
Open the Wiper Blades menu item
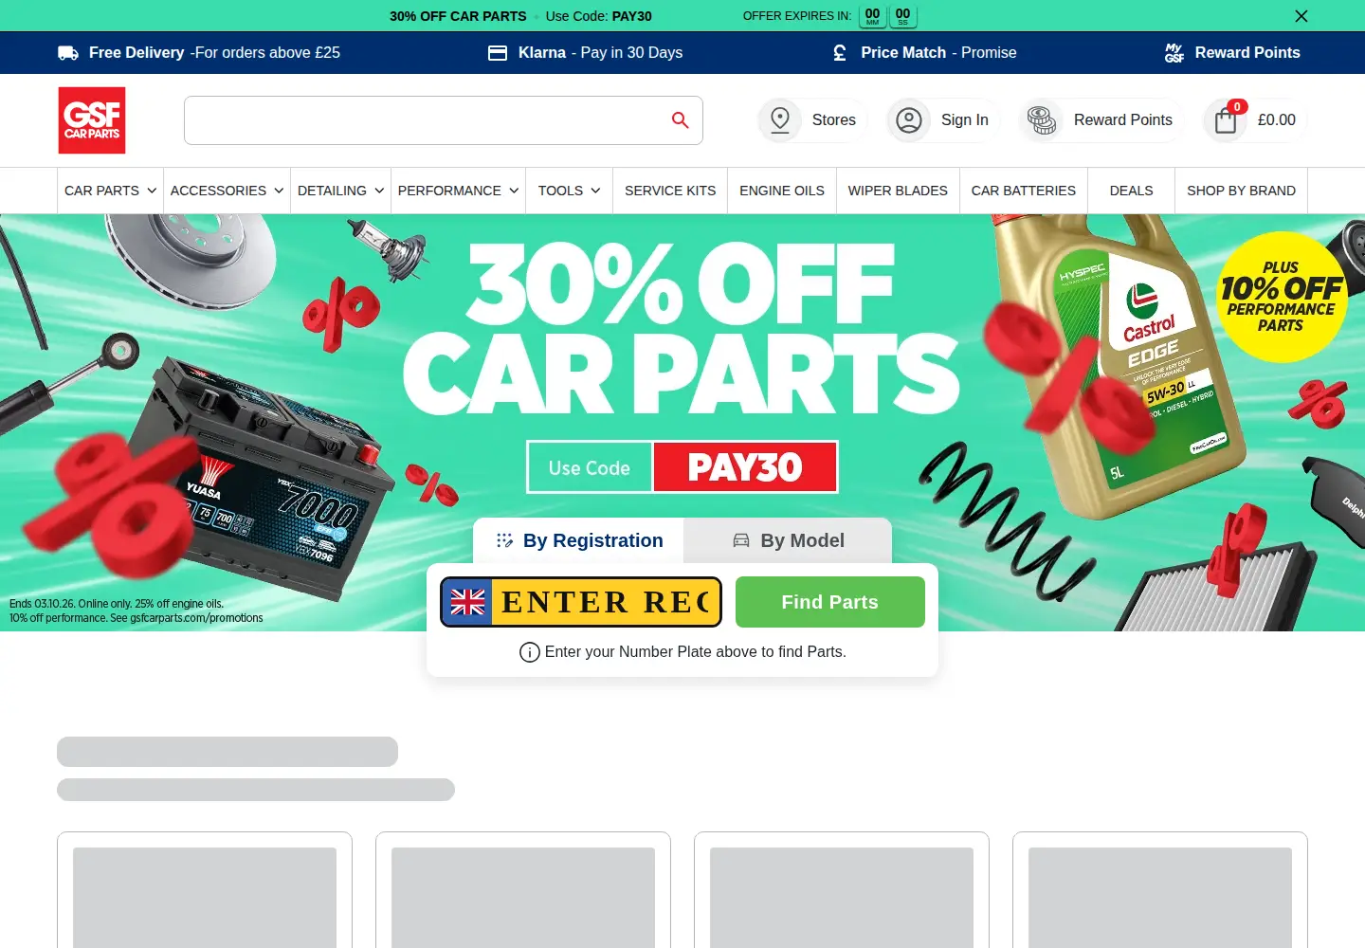tap(898, 191)
